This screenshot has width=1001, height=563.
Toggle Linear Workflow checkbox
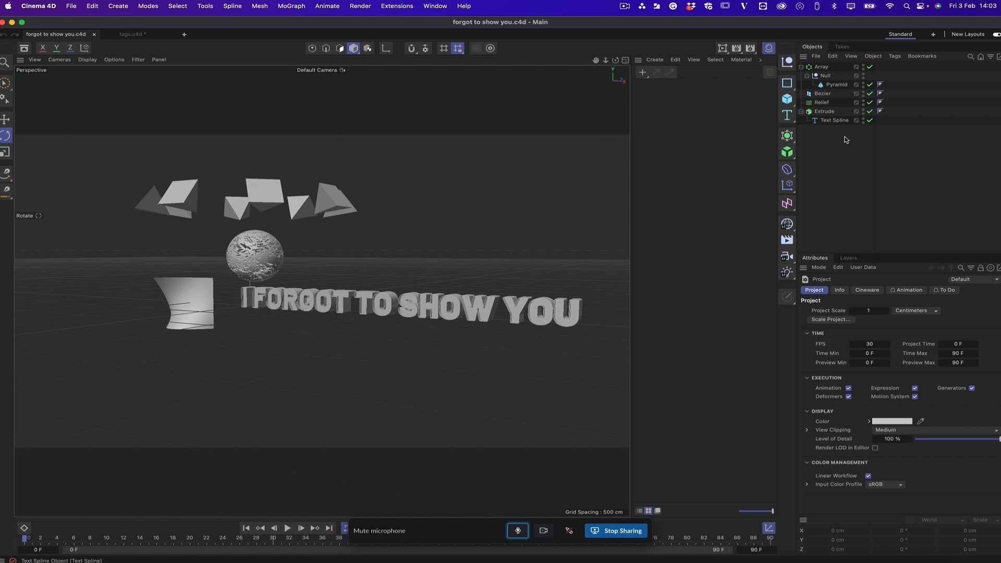(x=868, y=475)
